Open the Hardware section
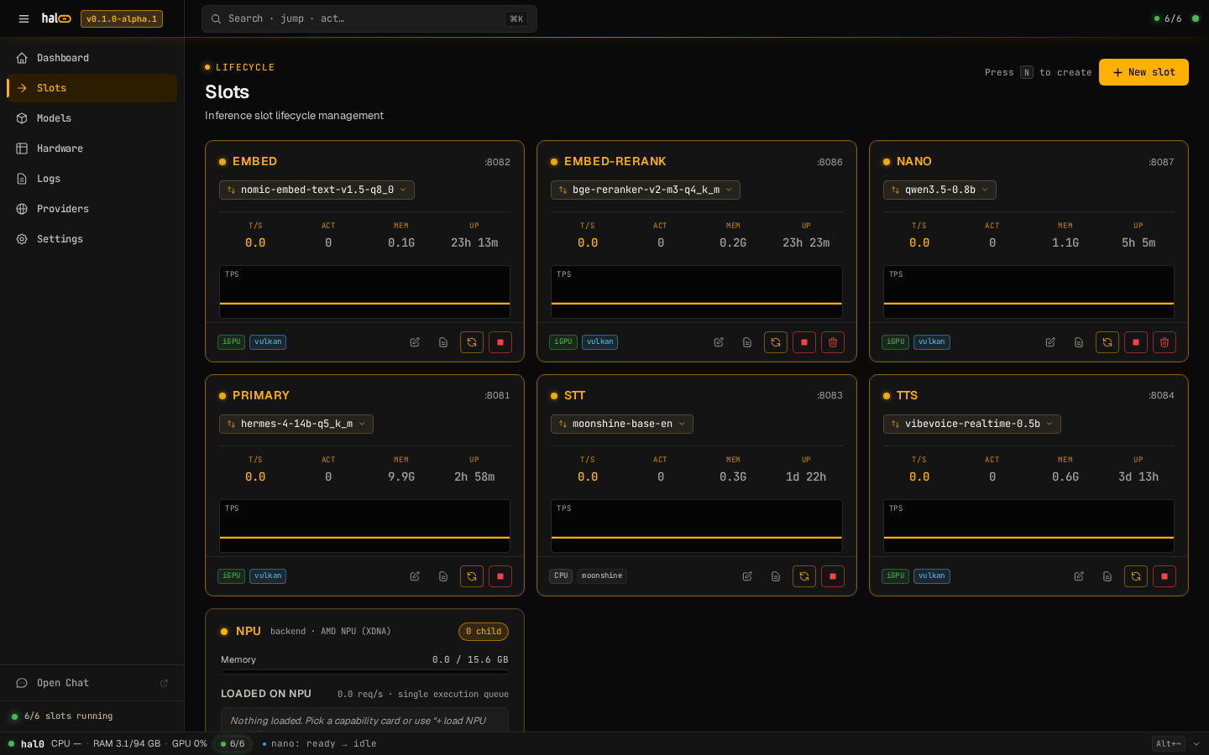This screenshot has width=1209, height=755. (92, 148)
